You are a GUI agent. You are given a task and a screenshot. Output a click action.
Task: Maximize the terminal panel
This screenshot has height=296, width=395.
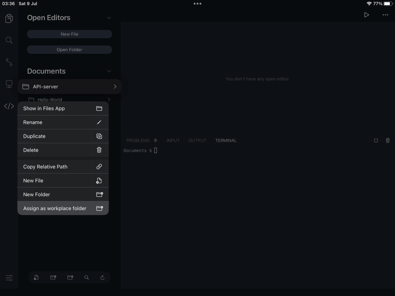376,140
